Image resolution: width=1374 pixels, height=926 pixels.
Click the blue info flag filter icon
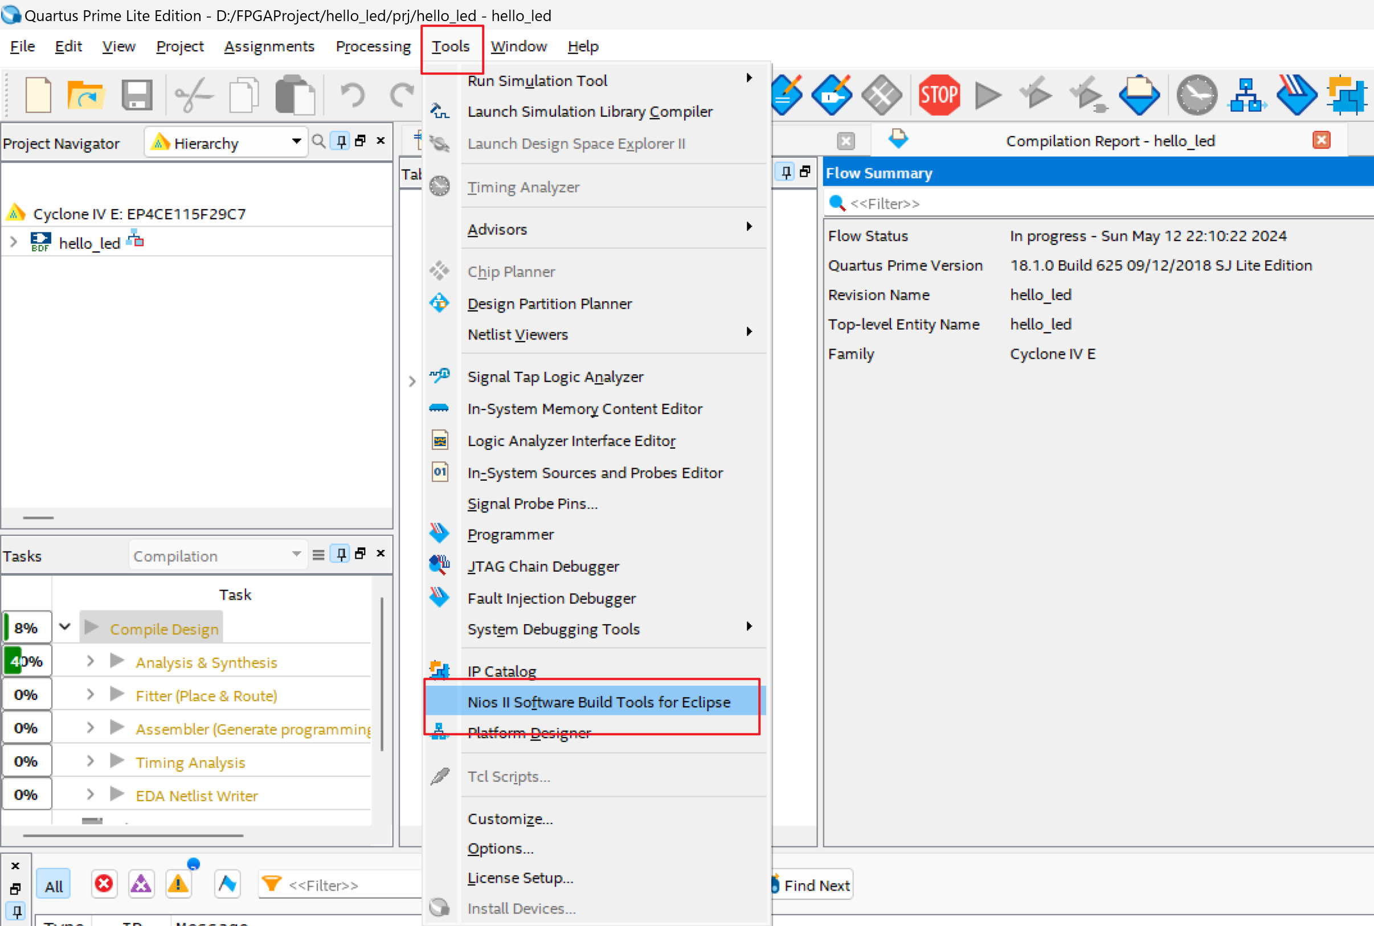pos(227,884)
